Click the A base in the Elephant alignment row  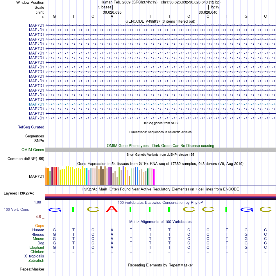pos(112,248)
